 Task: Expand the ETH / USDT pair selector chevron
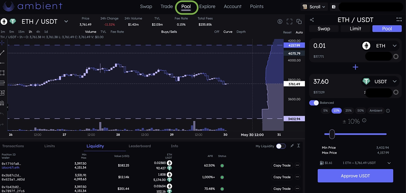click(66, 22)
